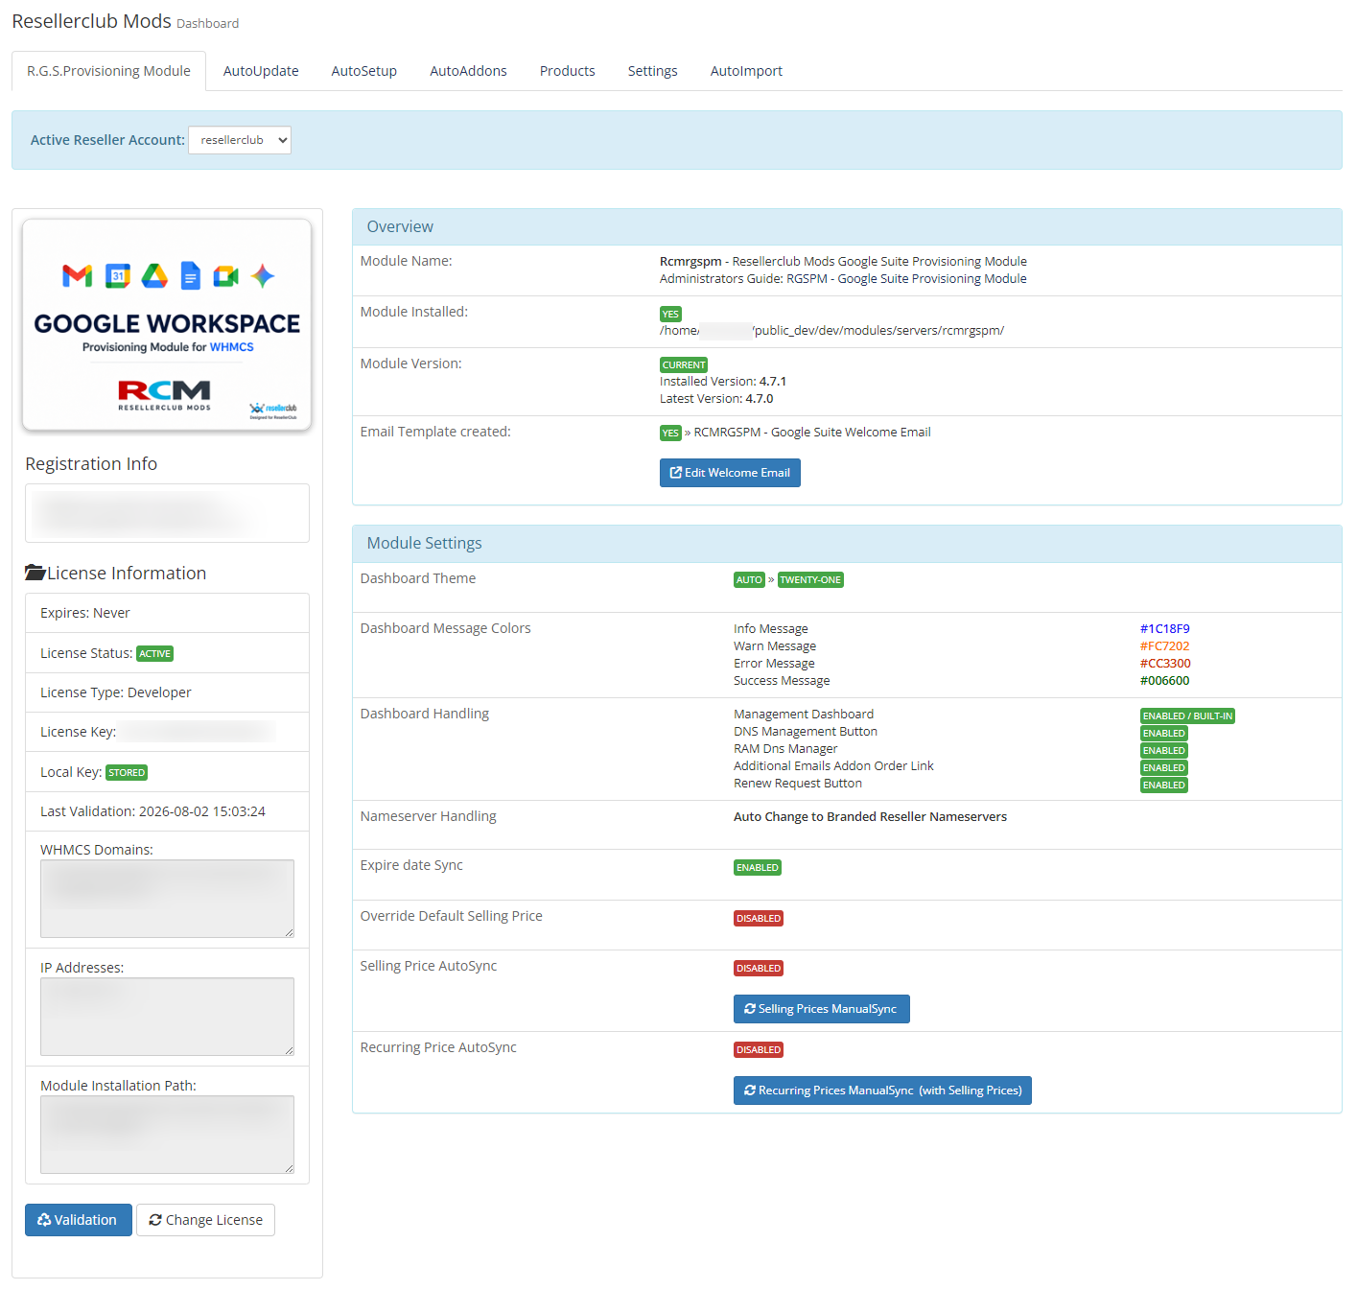Click the ENABLED / BUILT-IN badge
The image size is (1357, 1290).
(1187, 716)
